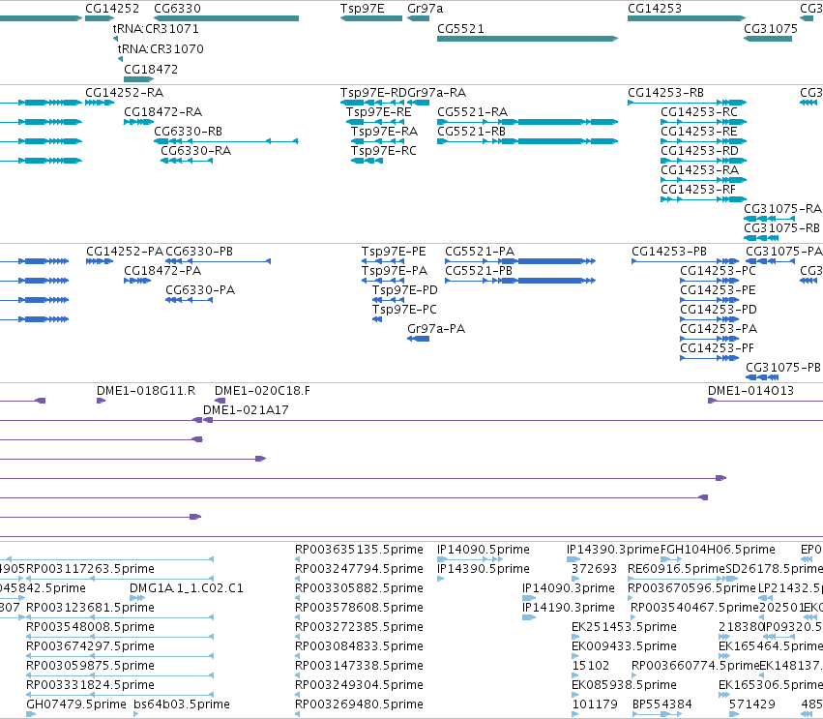Screen dimensions: 823x719
Task: Select protein CG14252-PA label
Action: (x=125, y=252)
